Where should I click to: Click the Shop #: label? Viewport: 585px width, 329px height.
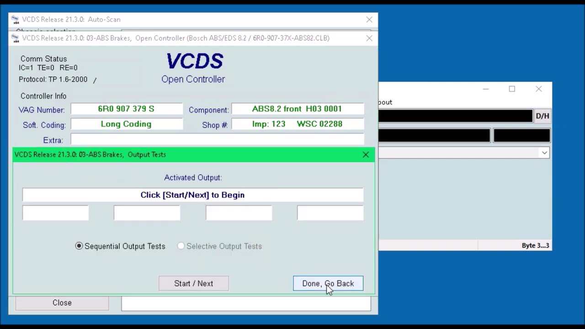[215, 125]
